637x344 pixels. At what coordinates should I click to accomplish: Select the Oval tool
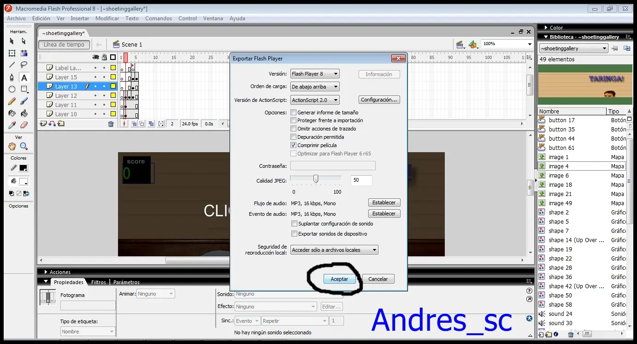click(12, 89)
